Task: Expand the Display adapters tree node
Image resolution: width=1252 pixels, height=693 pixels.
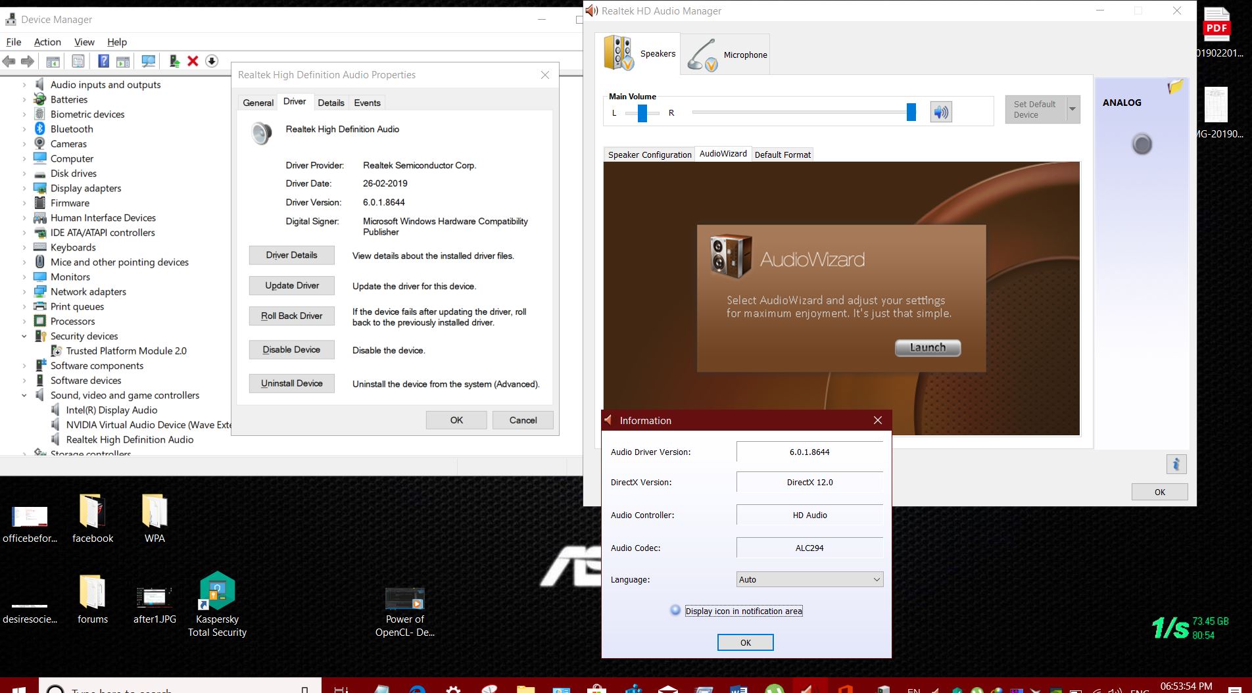Action: [24, 188]
